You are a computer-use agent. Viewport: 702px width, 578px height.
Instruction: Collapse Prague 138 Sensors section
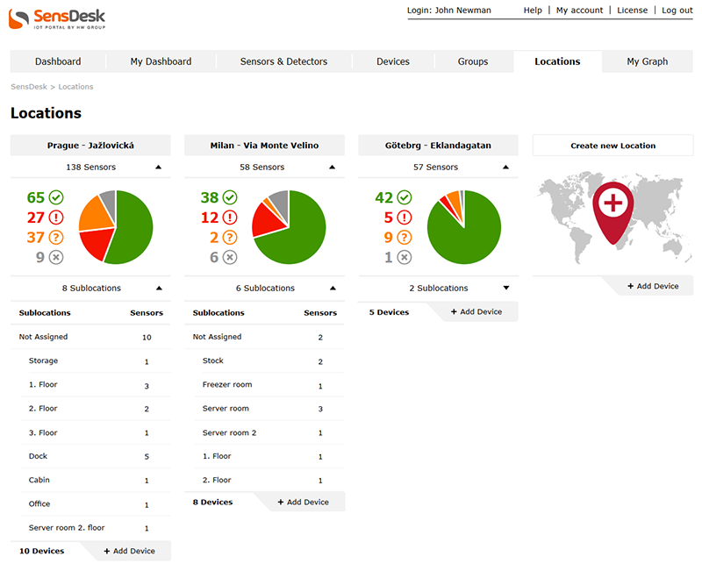pos(158,167)
